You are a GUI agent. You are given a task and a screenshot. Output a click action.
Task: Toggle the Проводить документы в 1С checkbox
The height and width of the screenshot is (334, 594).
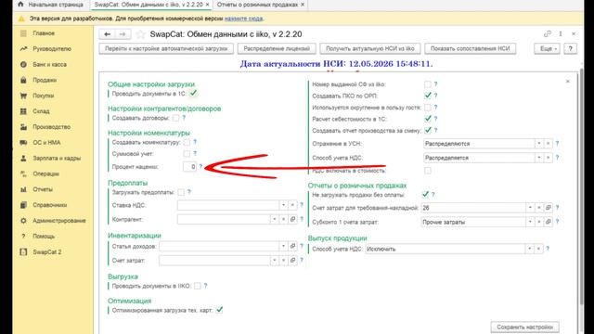click(x=193, y=93)
